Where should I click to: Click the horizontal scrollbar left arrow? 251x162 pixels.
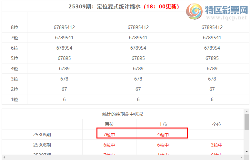pyautogui.click(x=4, y=157)
